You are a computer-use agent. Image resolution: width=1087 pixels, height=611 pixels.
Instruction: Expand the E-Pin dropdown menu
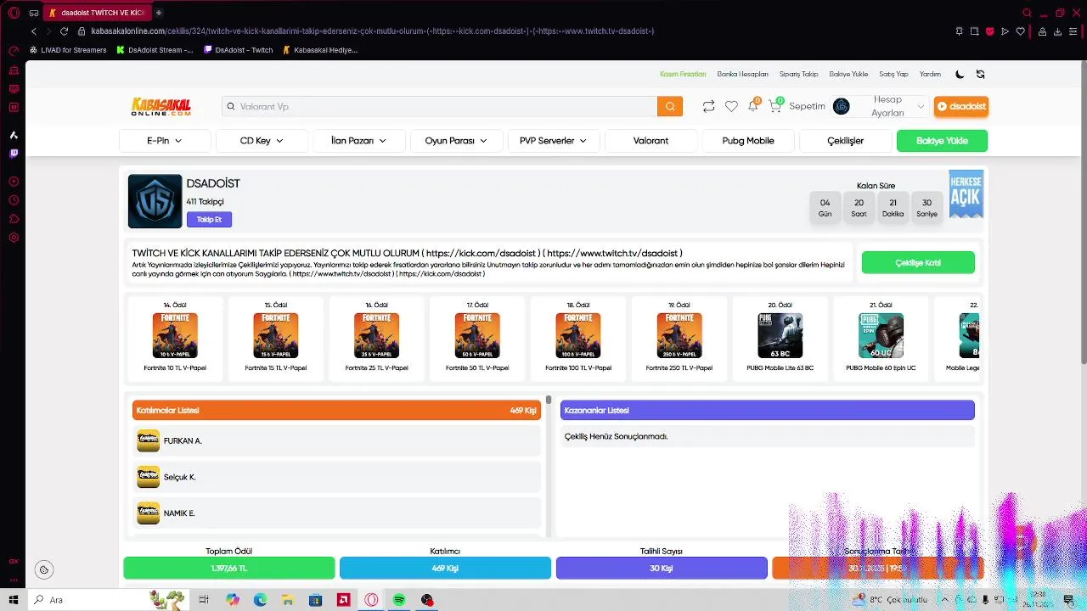point(165,141)
